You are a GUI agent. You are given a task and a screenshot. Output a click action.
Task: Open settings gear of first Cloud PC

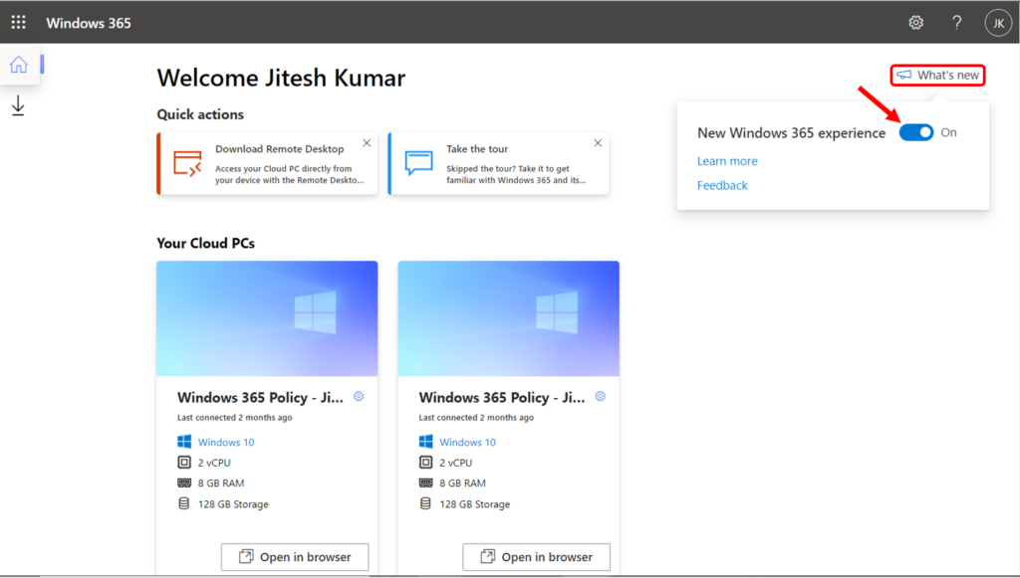point(359,396)
